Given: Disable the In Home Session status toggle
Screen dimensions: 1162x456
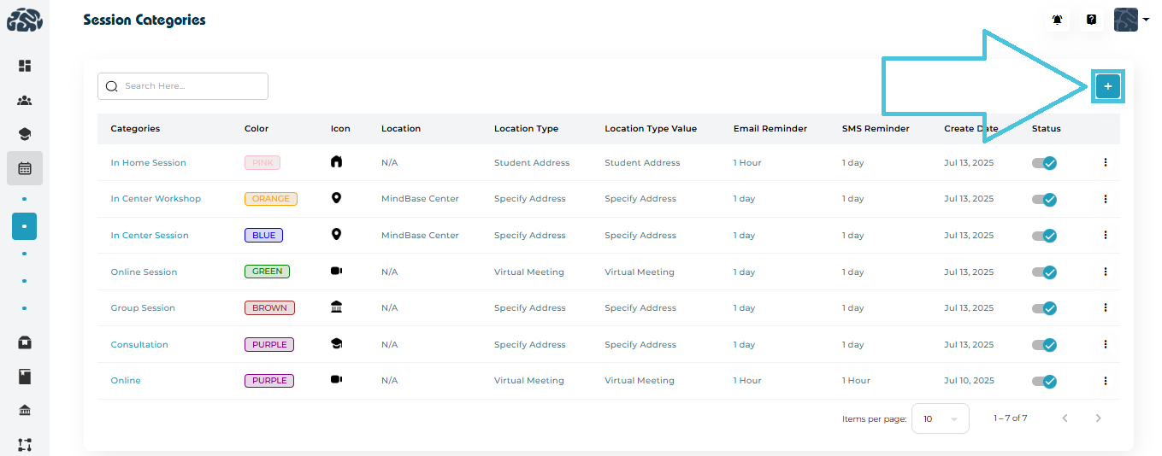Looking at the screenshot, I should 1044,163.
